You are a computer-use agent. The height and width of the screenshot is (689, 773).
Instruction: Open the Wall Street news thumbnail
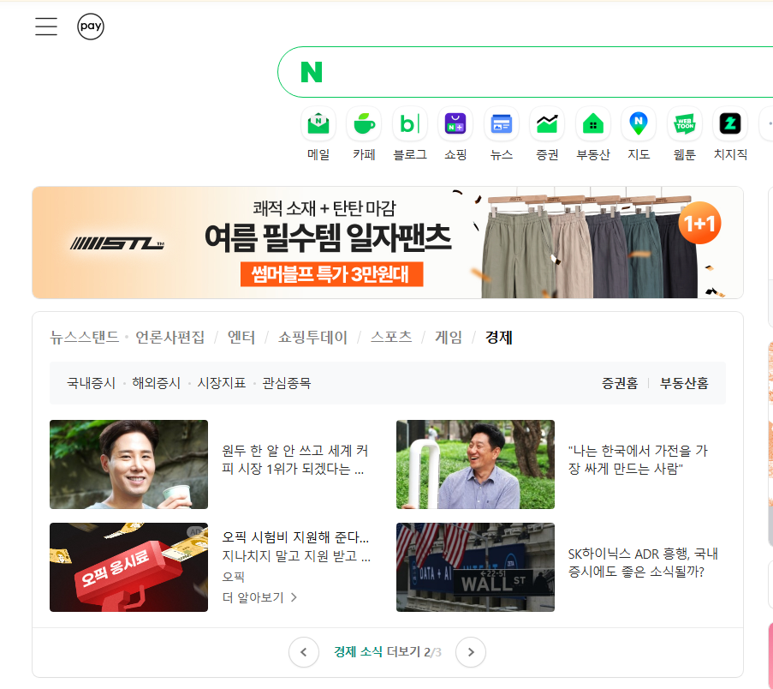point(475,567)
